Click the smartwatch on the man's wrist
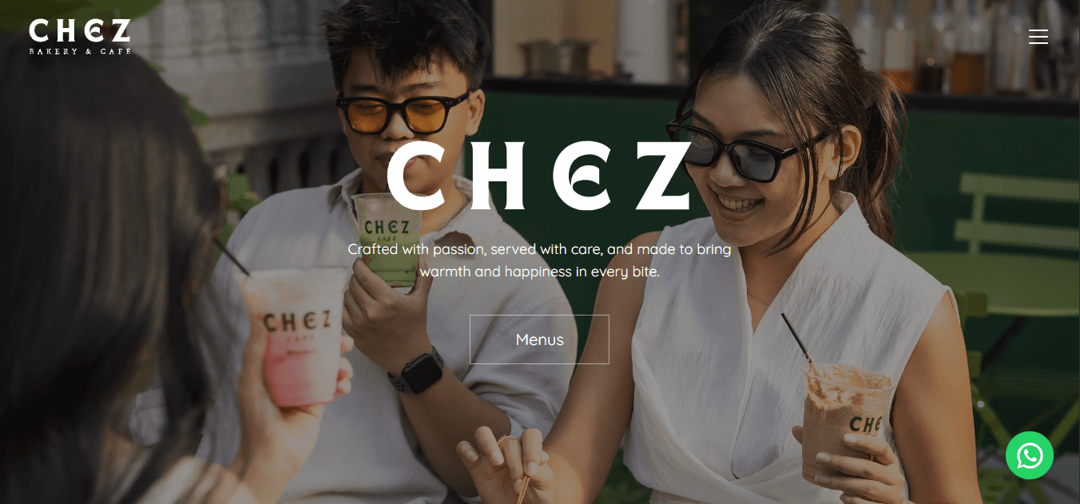The width and height of the screenshot is (1080, 504). pyautogui.click(x=418, y=372)
